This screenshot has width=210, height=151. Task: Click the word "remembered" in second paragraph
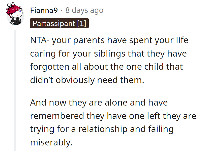pyautogui.click(x=57, y=116)
